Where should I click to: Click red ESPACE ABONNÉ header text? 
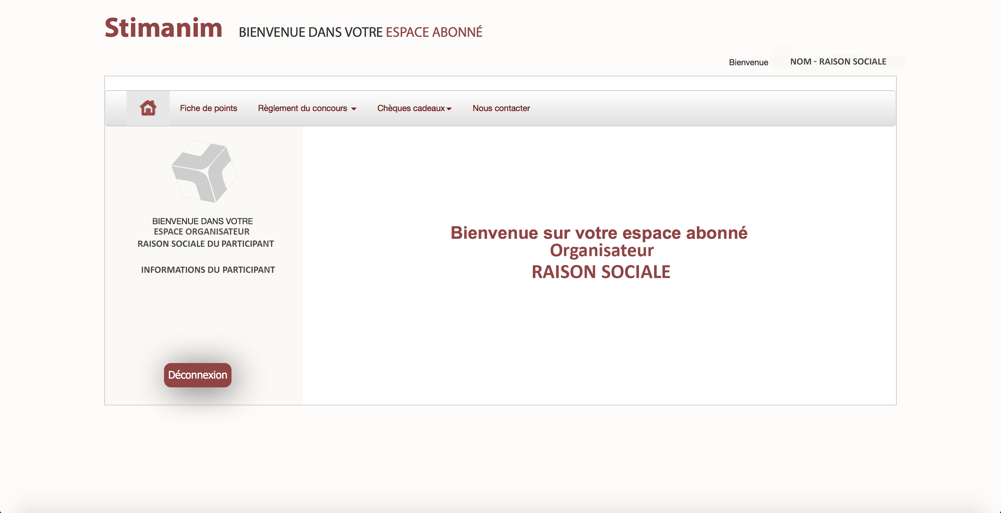(434, 32)
